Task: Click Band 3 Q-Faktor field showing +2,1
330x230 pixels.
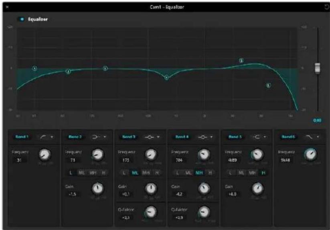Action: [x=126, y=217]
